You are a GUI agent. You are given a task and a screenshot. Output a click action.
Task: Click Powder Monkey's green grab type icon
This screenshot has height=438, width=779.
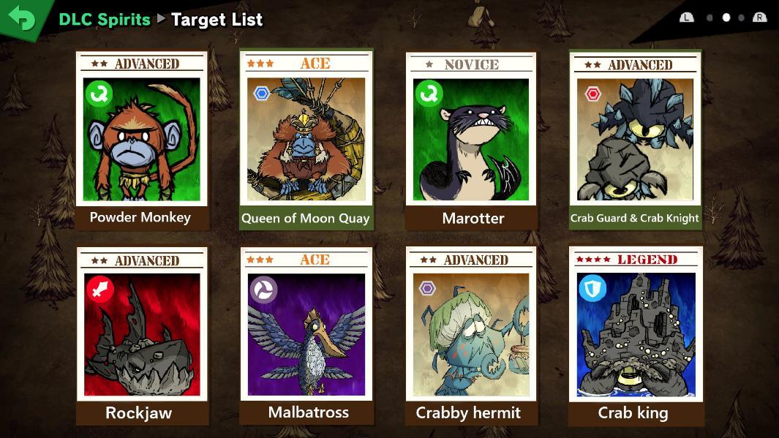coord(98,94)
